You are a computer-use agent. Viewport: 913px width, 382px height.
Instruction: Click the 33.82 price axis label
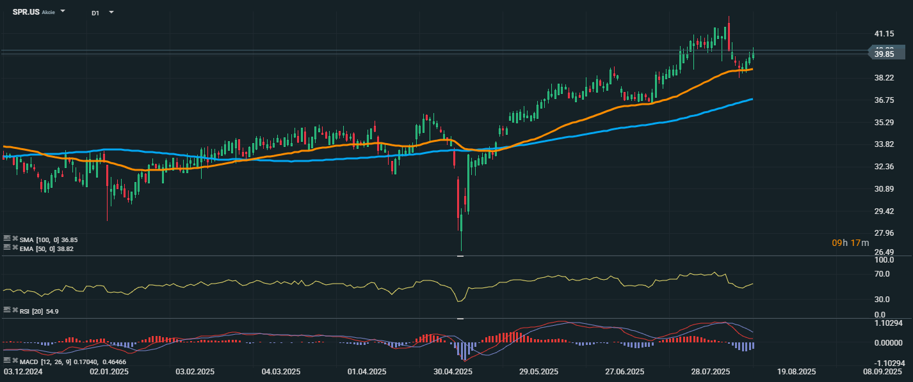[x=884, y=144]
